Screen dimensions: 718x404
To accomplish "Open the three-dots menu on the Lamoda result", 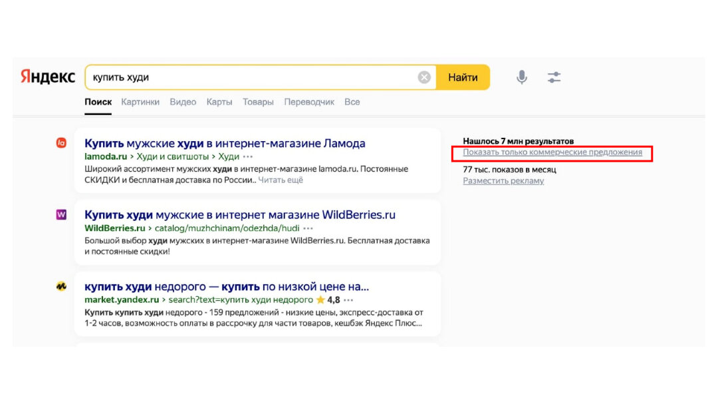I will click(248, 157).
